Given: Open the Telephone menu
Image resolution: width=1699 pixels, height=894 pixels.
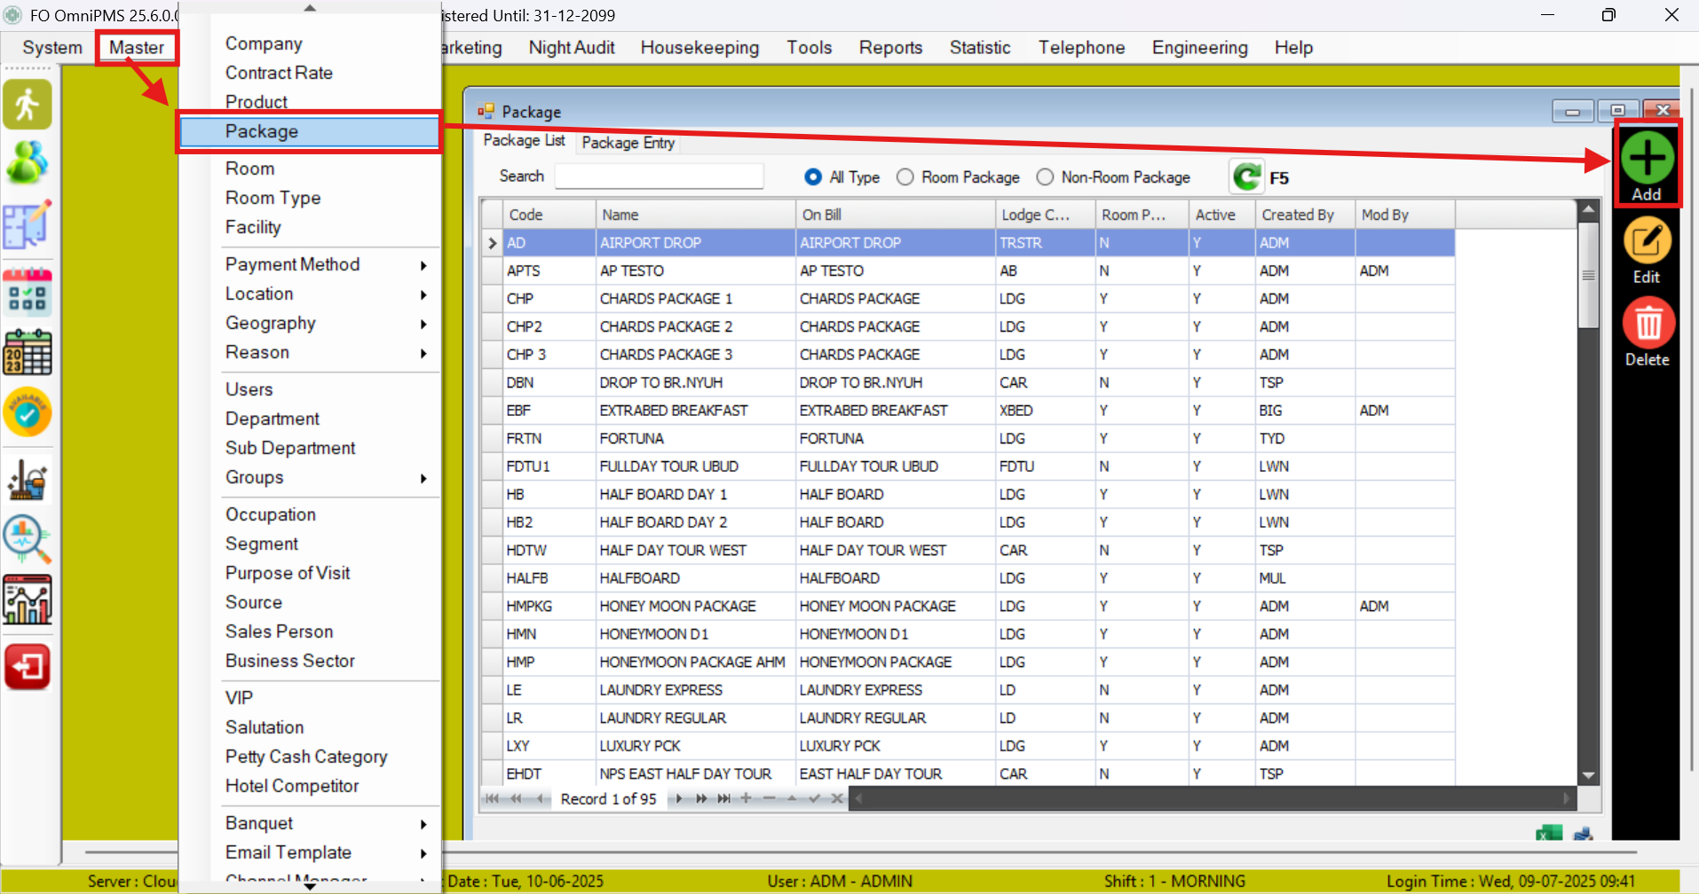Looking at the screenshot, I should click(x=1081, y=48).
